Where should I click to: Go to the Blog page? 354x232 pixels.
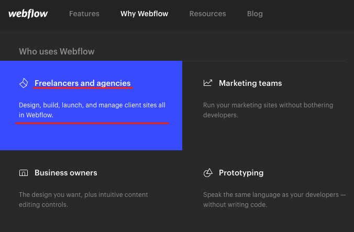click(255, 14)
